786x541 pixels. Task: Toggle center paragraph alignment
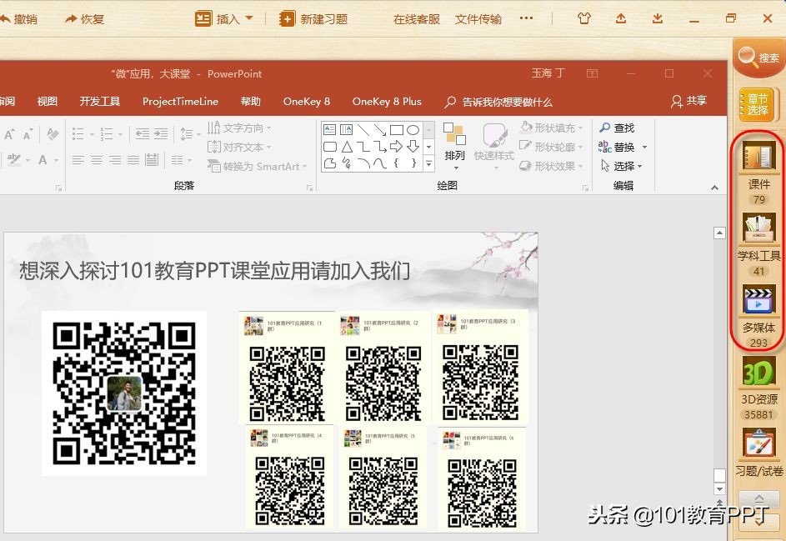coord(96,160)
